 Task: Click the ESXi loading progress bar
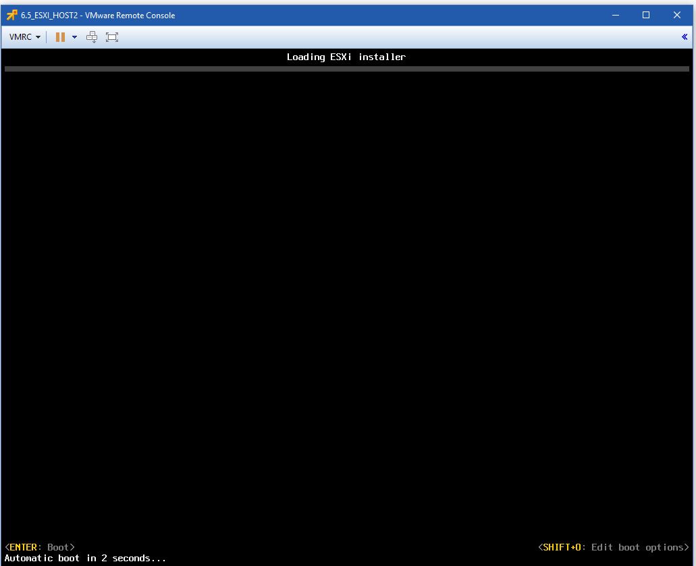click(347, 69)
